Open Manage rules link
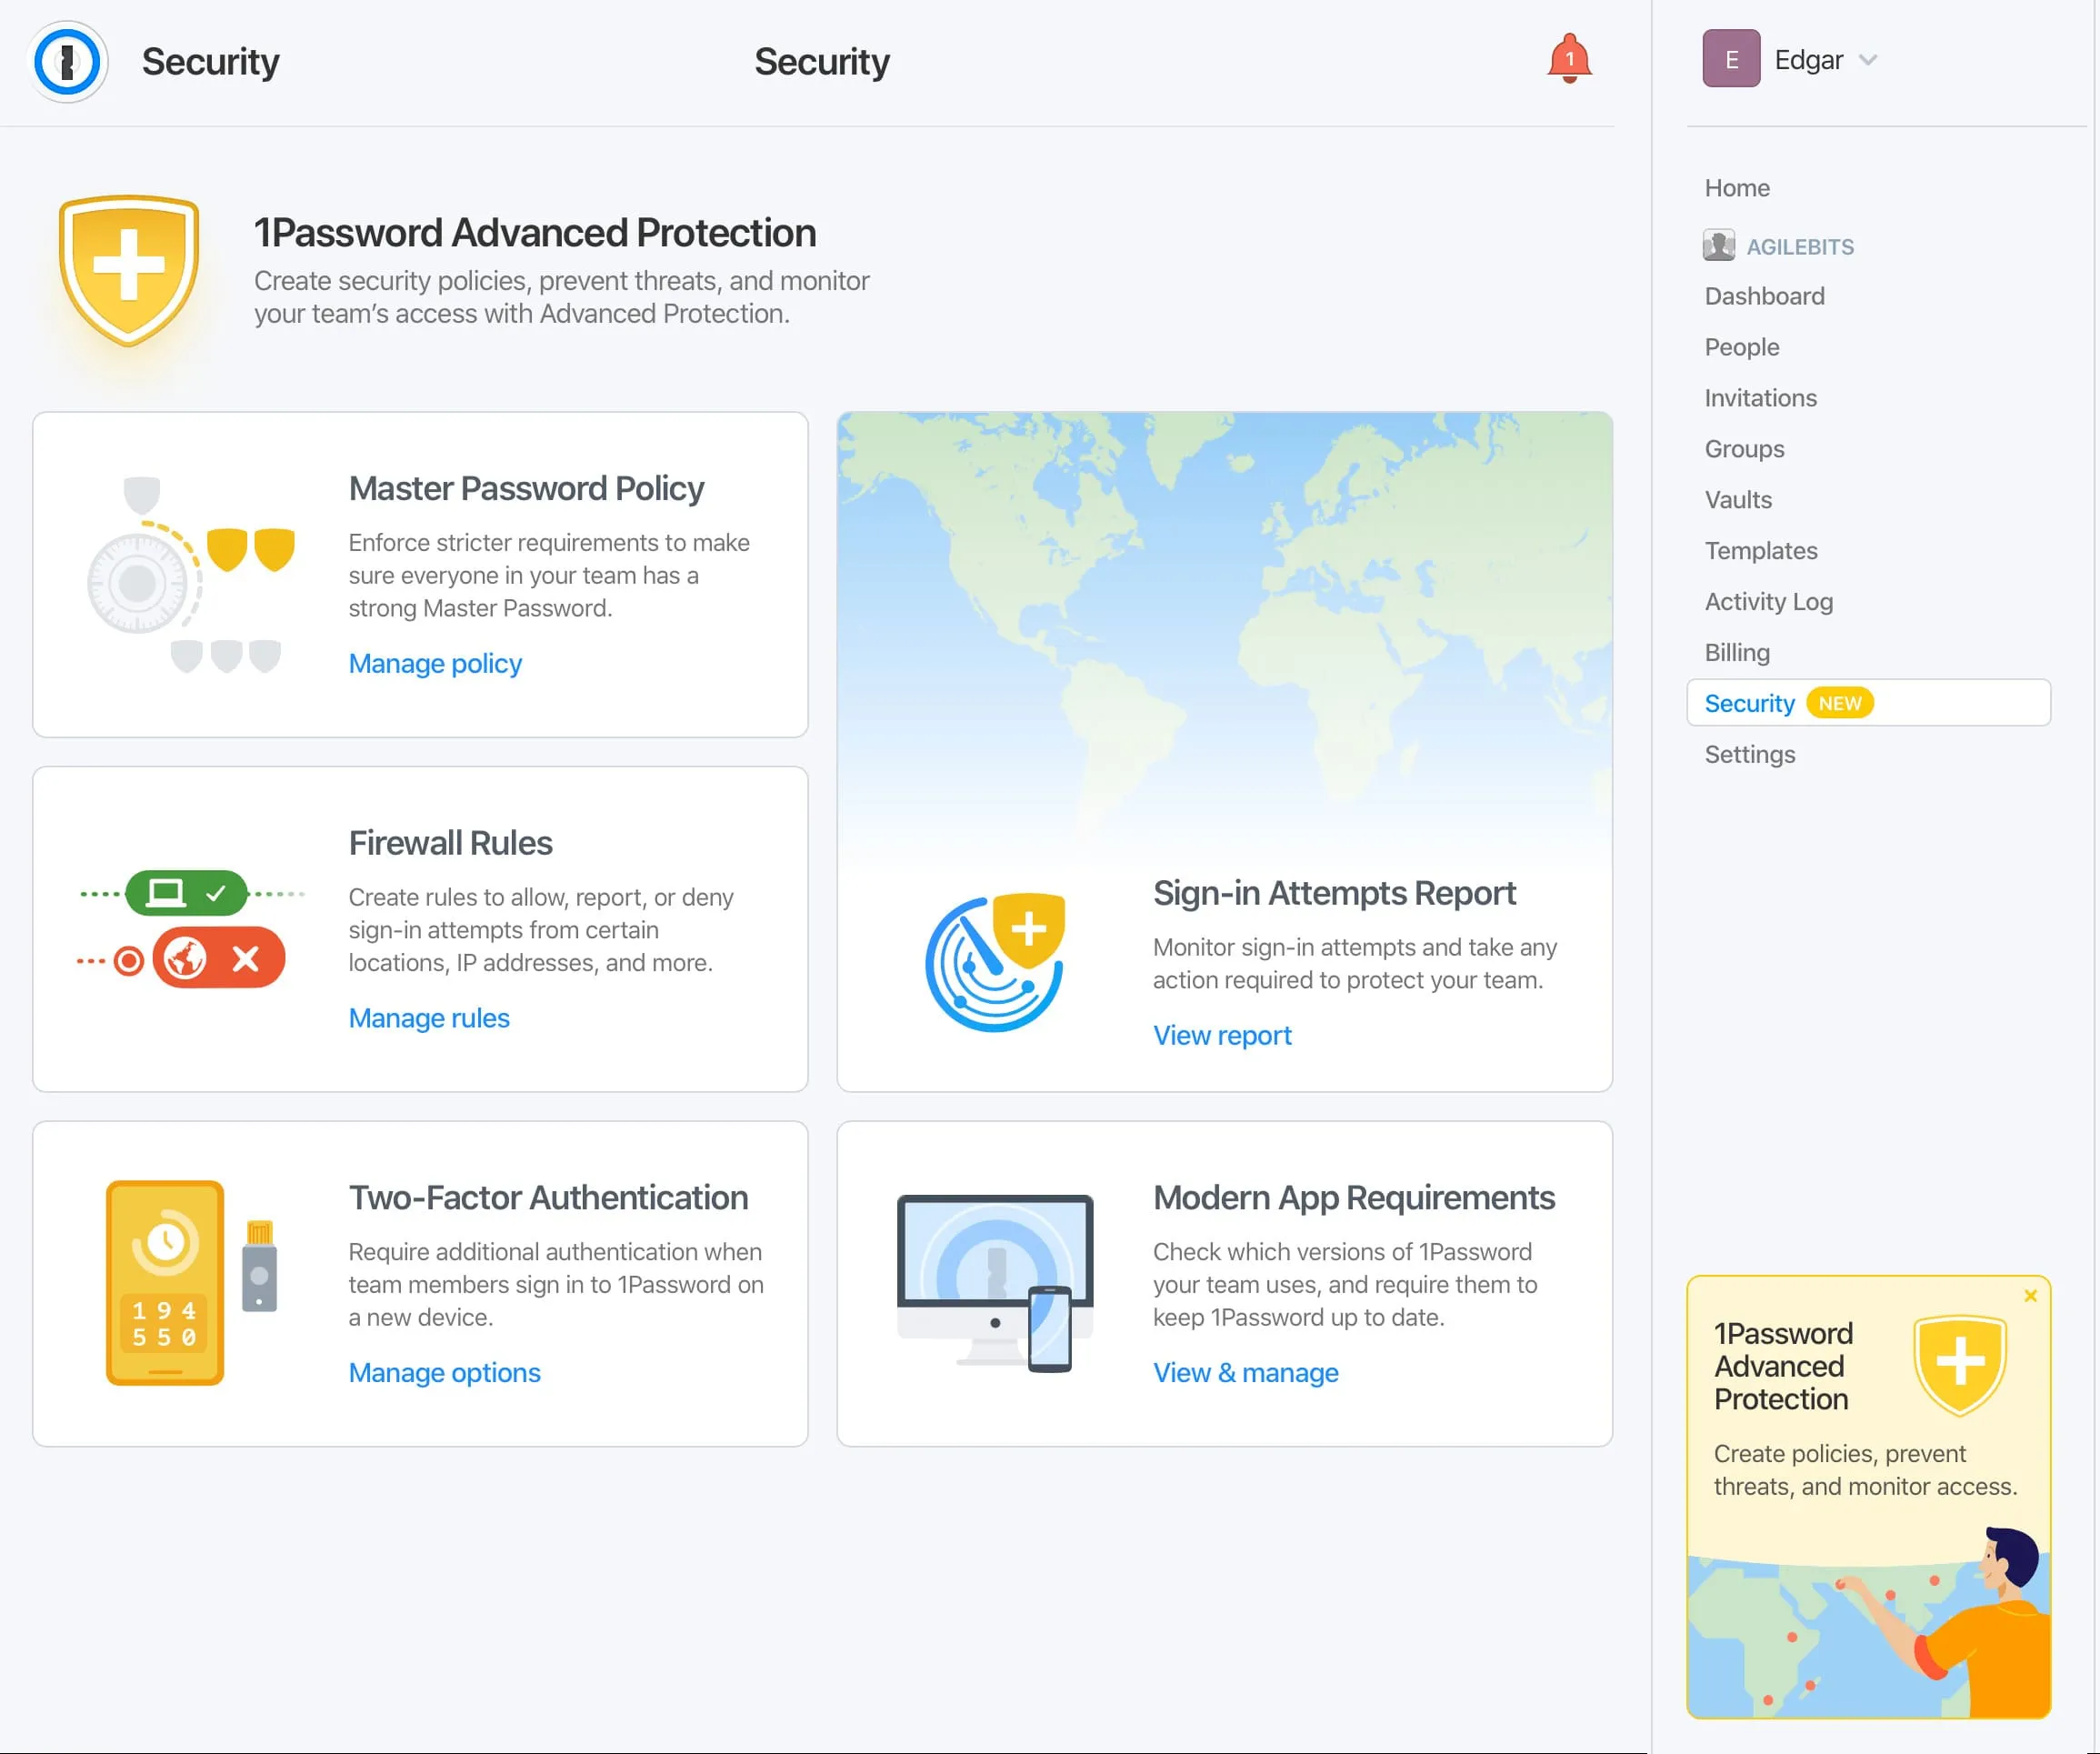 [429, 1018]
